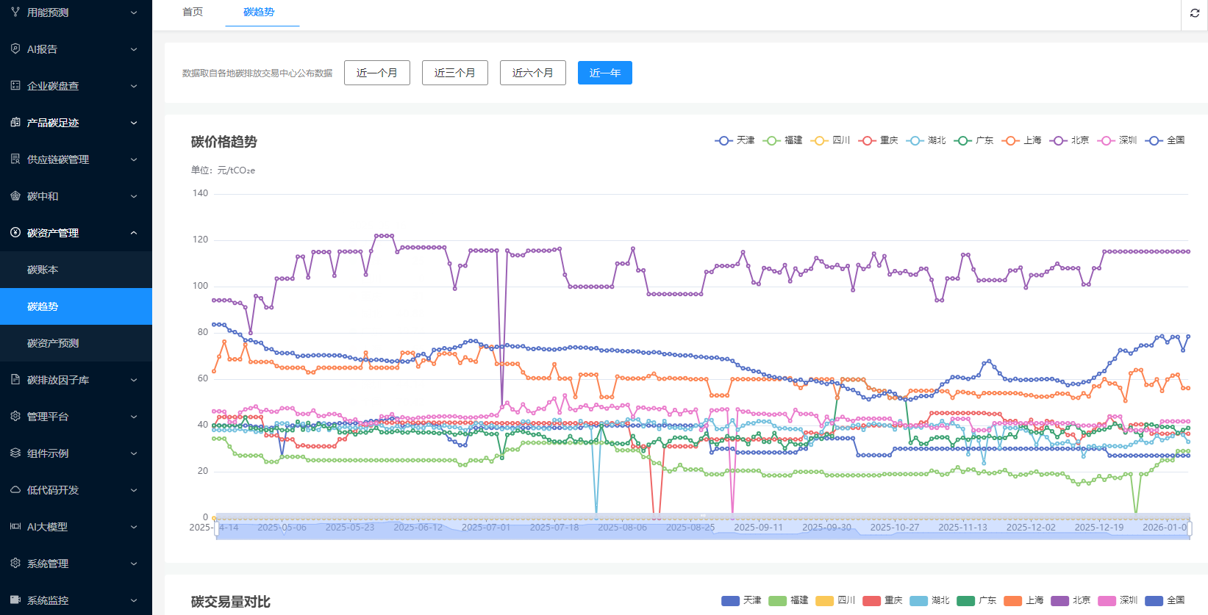Toggle 北京 series in price trend legend
The width and height of the screenshot is (1208, 615).
pyautogui.click(x=1069, y=140)
